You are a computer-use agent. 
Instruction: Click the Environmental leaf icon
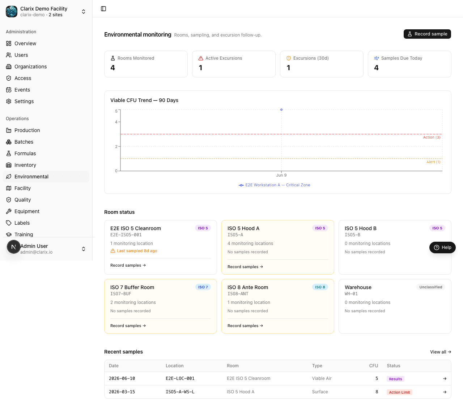(x=9, y=177)
